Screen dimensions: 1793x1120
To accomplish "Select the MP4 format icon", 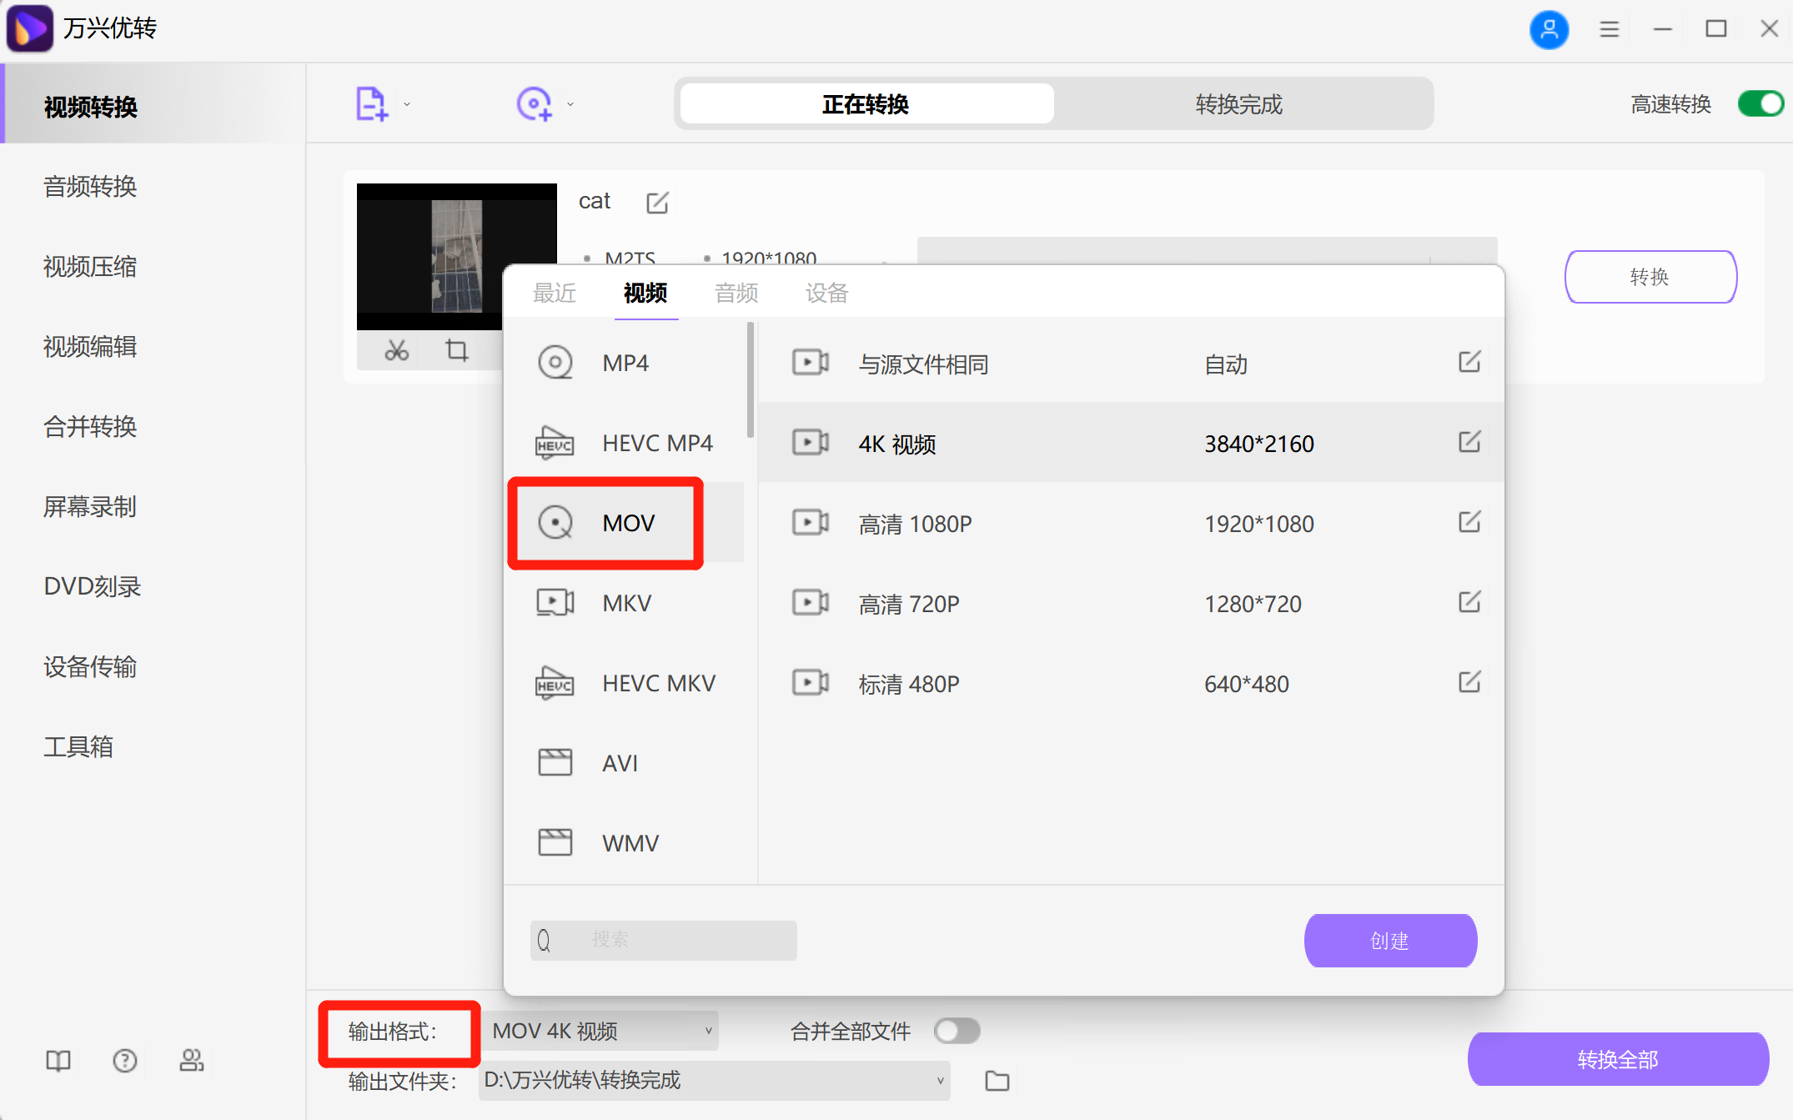I will [x=555, y=362].
